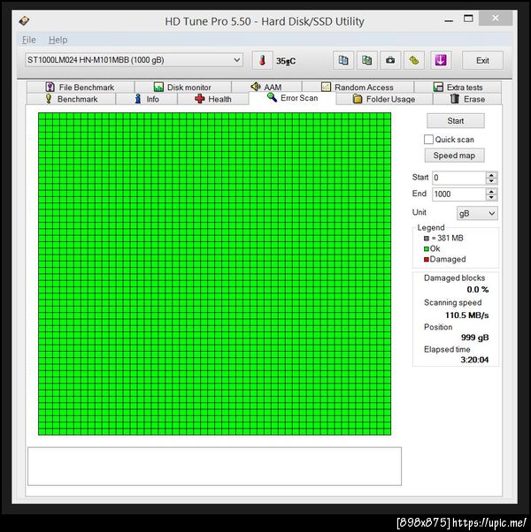531x532 pixels.
Task: Copy info to clipboard toolbar icon
Action: (343, 61)
